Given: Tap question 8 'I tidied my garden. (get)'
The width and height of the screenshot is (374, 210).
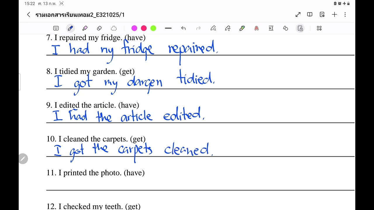Looking at the screenshot, I should click(91, 71).
